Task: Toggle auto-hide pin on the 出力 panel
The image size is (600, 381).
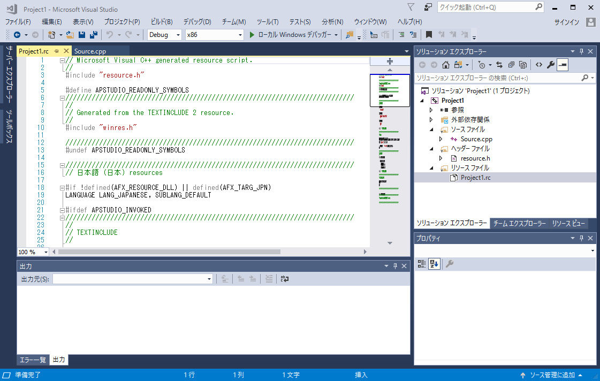Action: click(396, 266)
